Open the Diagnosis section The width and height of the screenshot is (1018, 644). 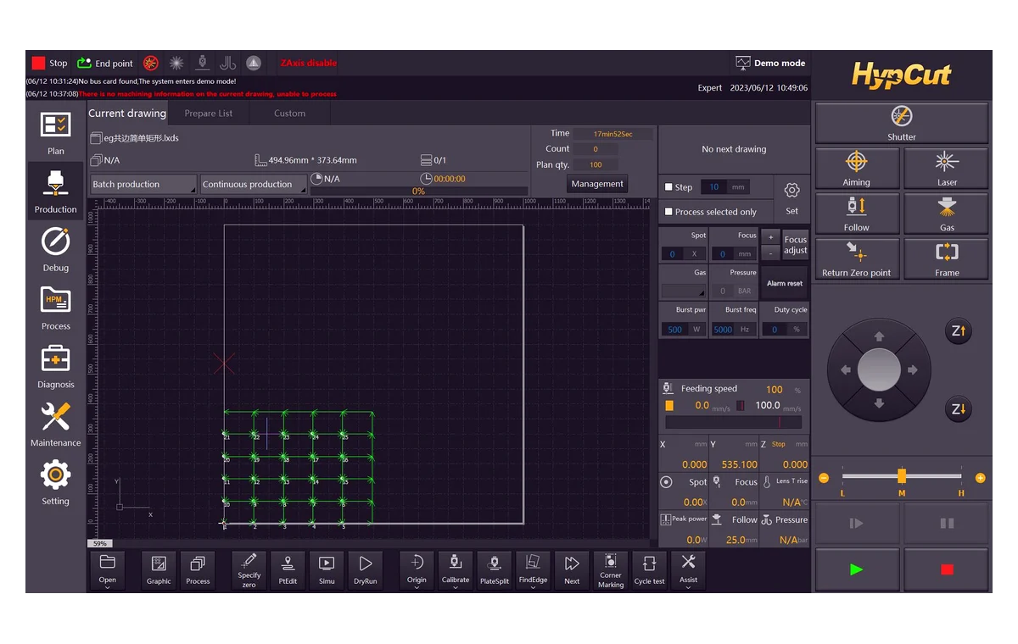click(55, 365)
